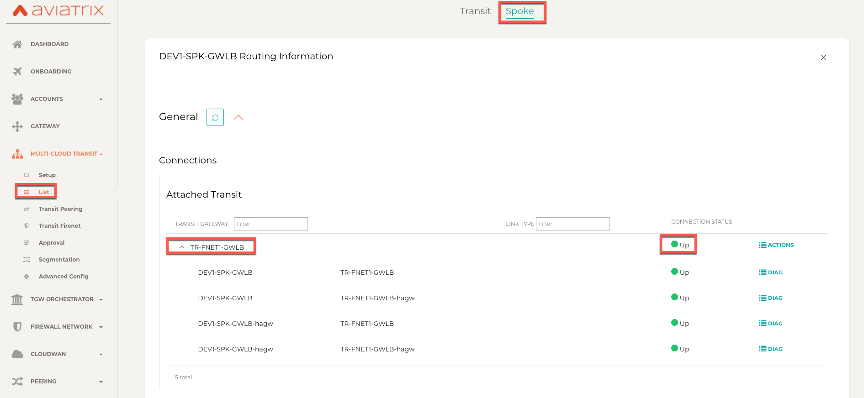Click the Transit Gateway column label
Screen dimensions: 864x398
click(201, 224)
